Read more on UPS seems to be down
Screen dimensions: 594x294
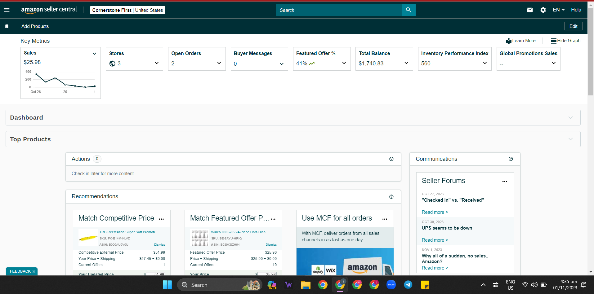click(435, 240)
